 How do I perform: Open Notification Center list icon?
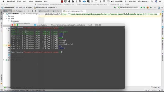(160, 2)
